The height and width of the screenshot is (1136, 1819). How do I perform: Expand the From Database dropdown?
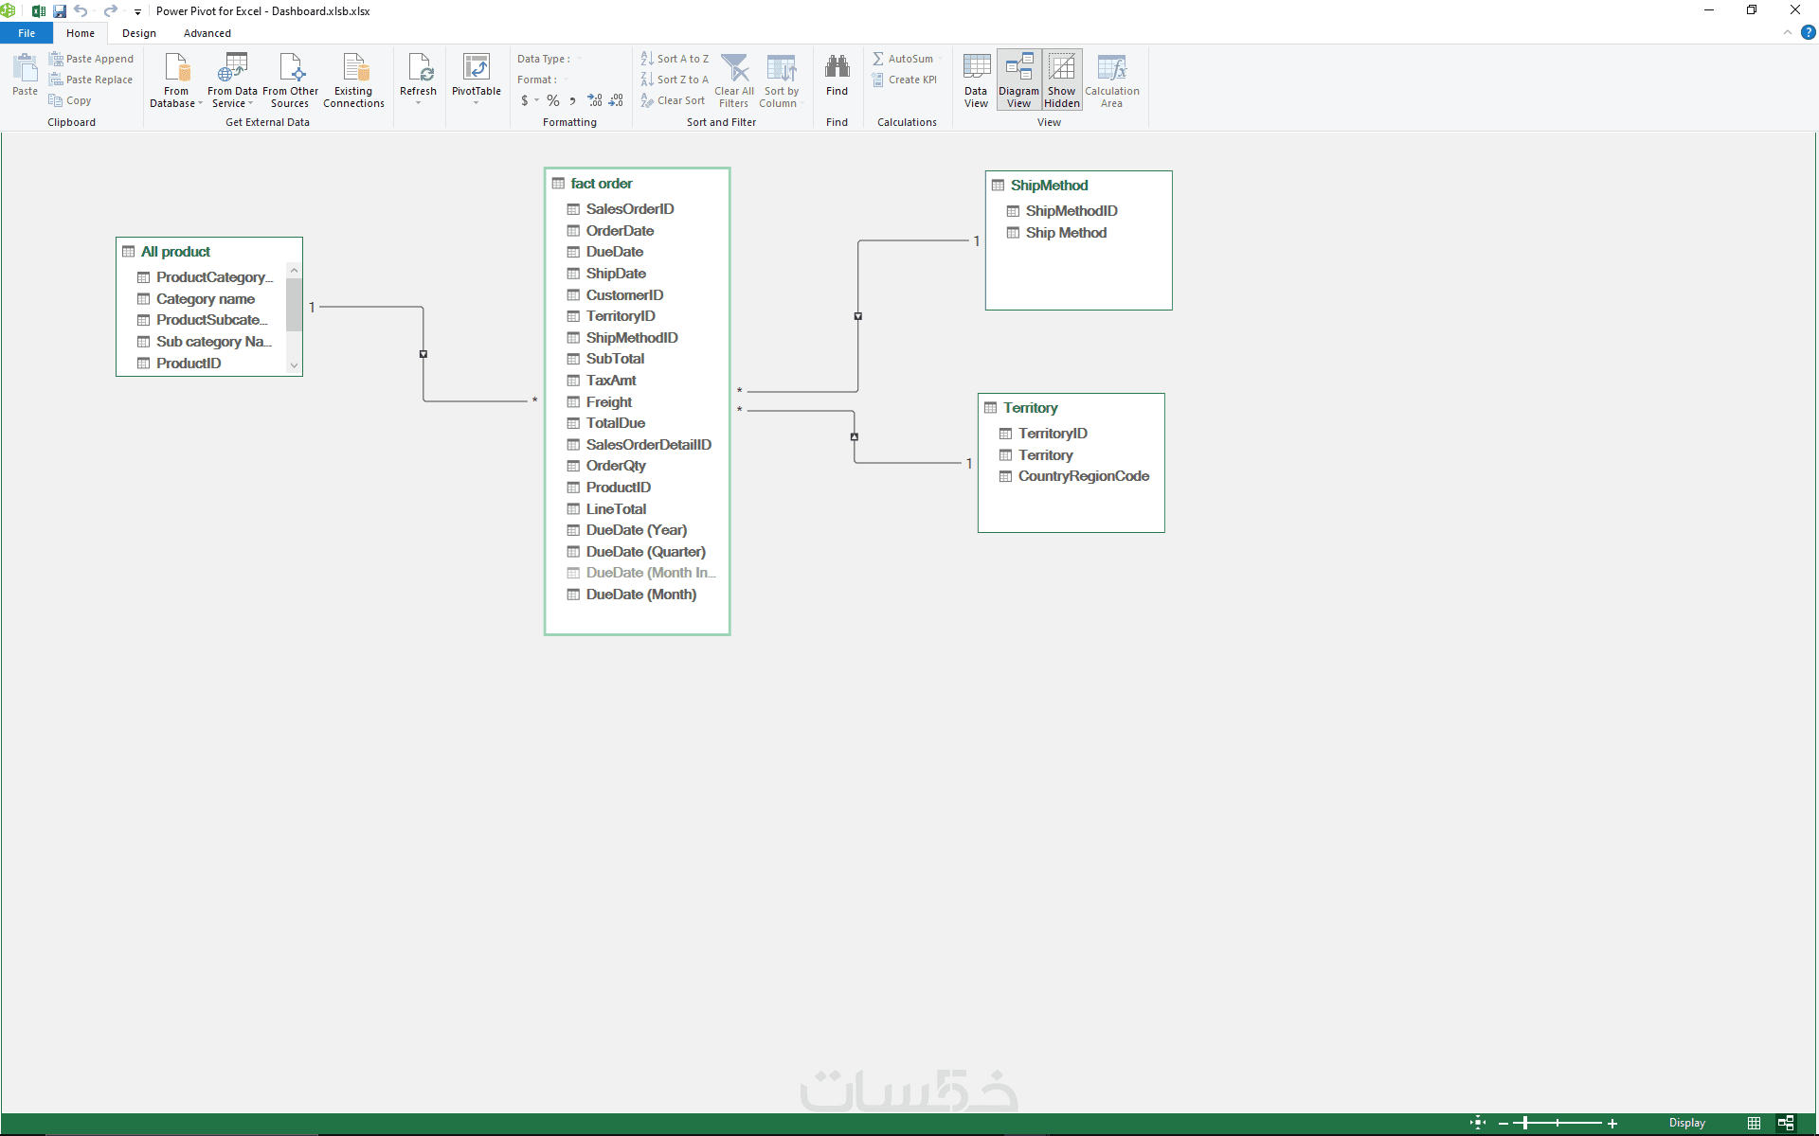click(x=176, y=80)
